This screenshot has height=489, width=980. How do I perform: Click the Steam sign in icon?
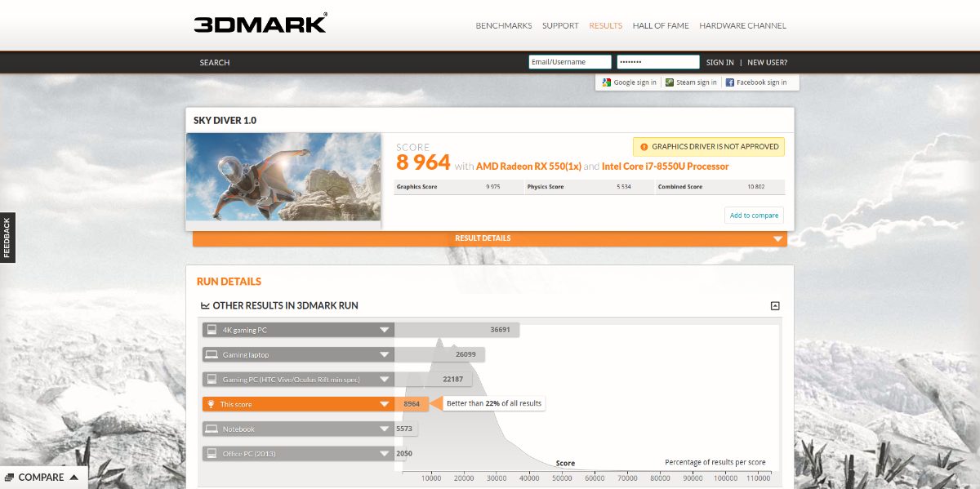point(670,82)
